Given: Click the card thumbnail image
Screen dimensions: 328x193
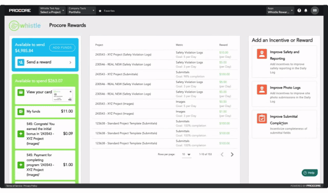Looking at the screenshot, I should click(63, 95).
